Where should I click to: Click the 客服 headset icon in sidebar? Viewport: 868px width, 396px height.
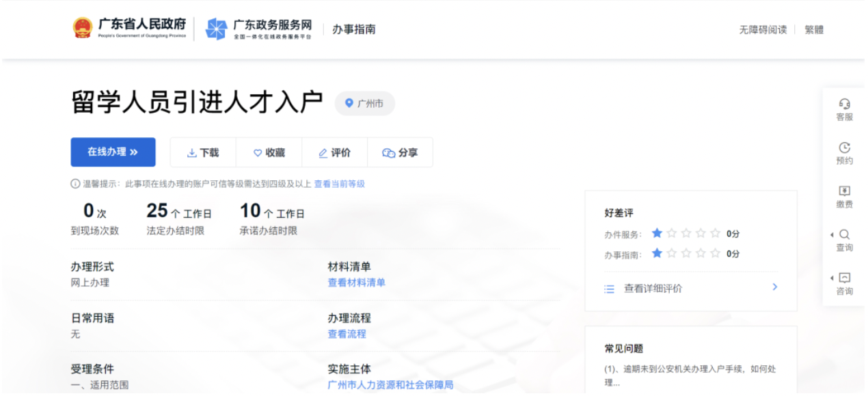point(844,104)
